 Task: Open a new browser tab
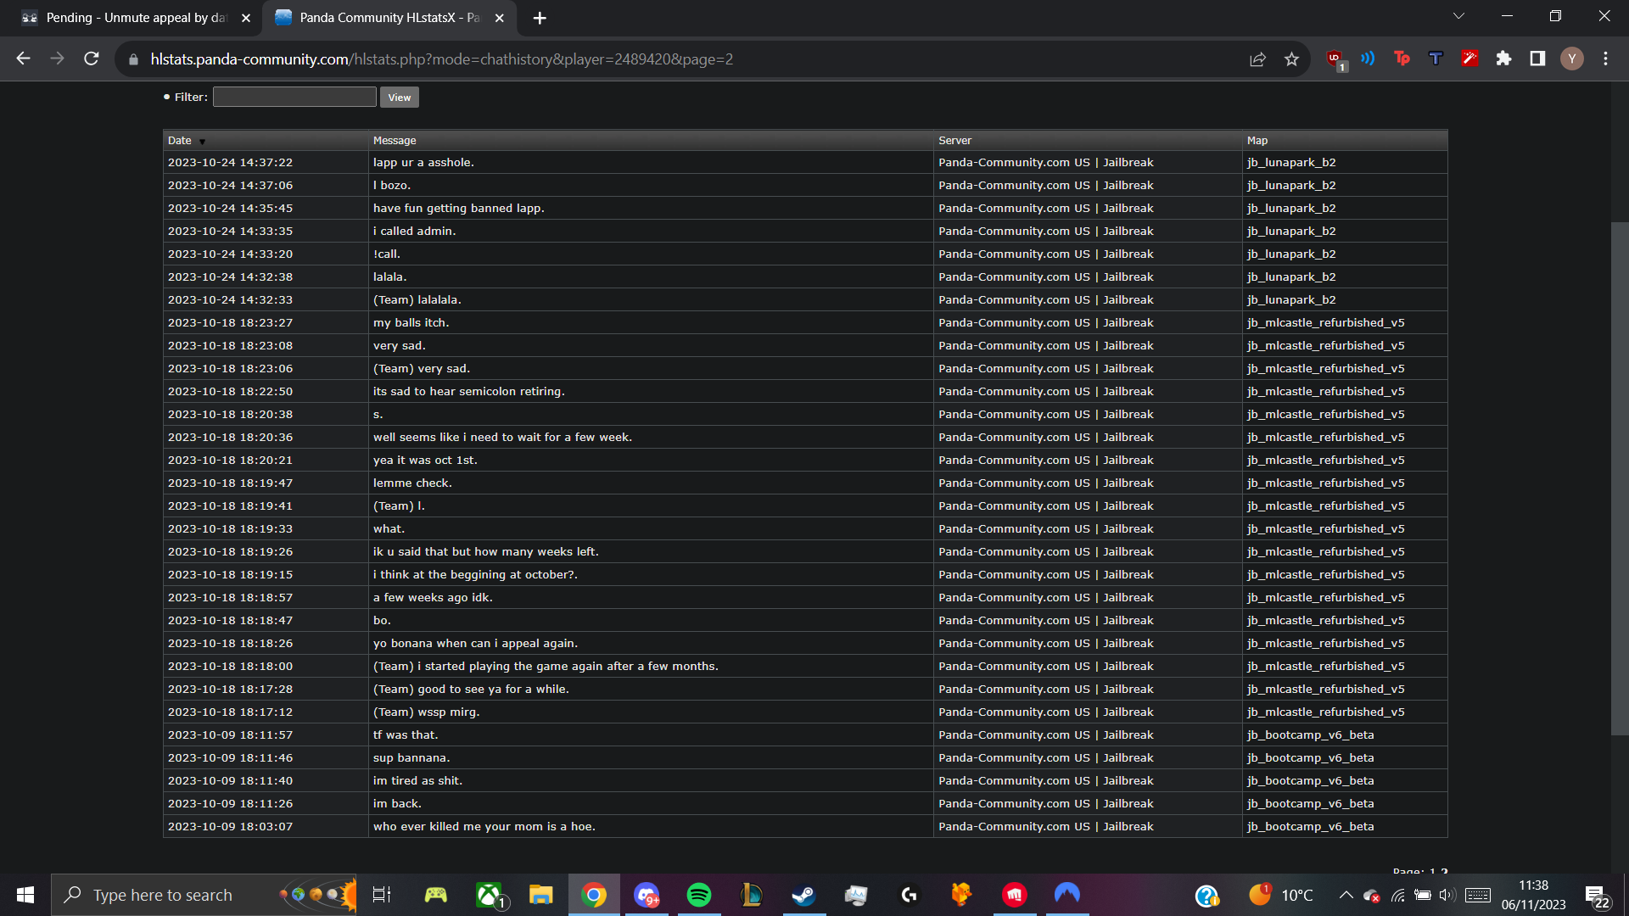540,18
